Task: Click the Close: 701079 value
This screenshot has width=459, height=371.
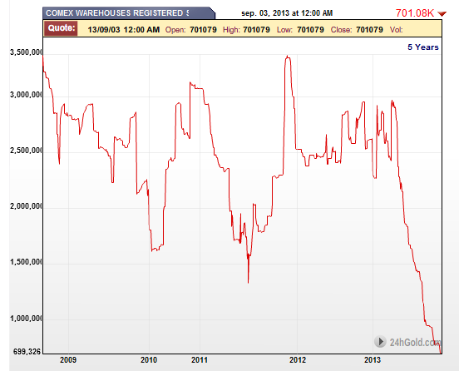Action: [369, 30]
